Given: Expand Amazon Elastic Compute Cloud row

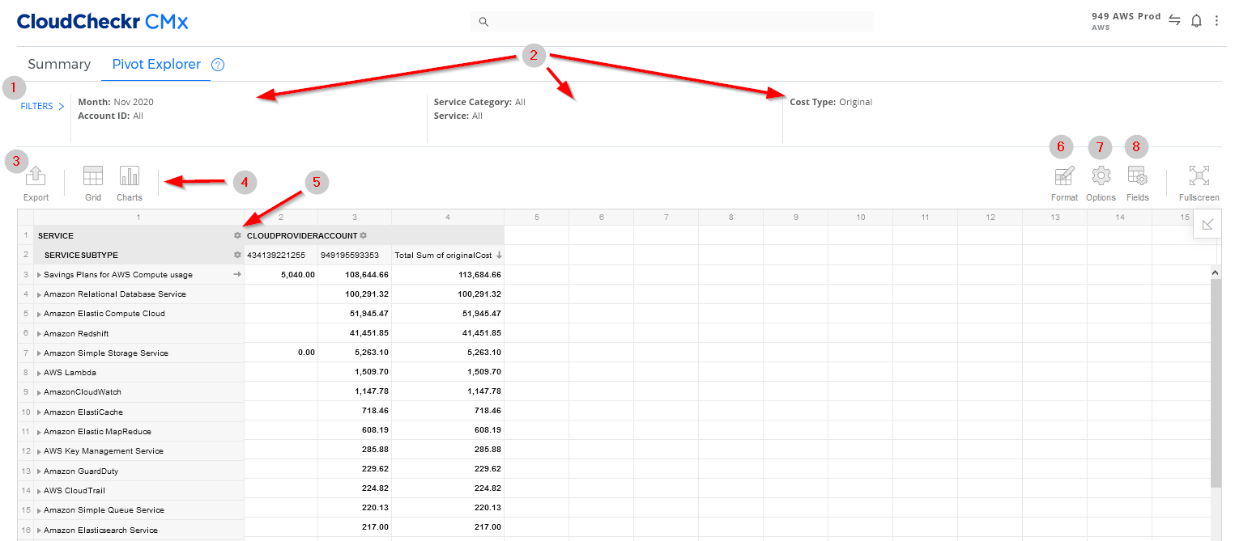Looking at the screenshot, I should [39, 314].
